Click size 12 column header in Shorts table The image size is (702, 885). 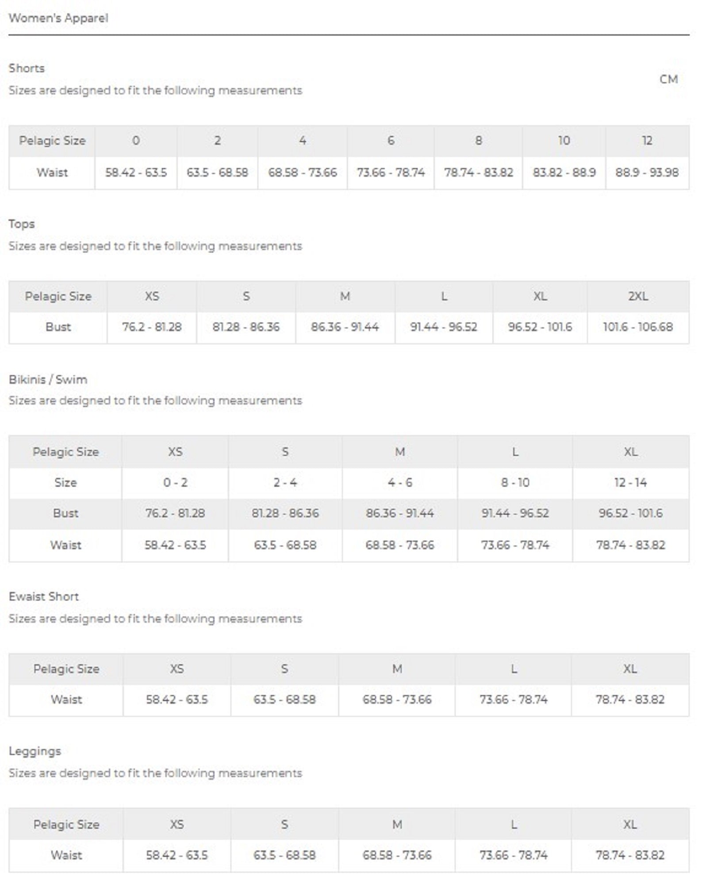coord(647,141)
